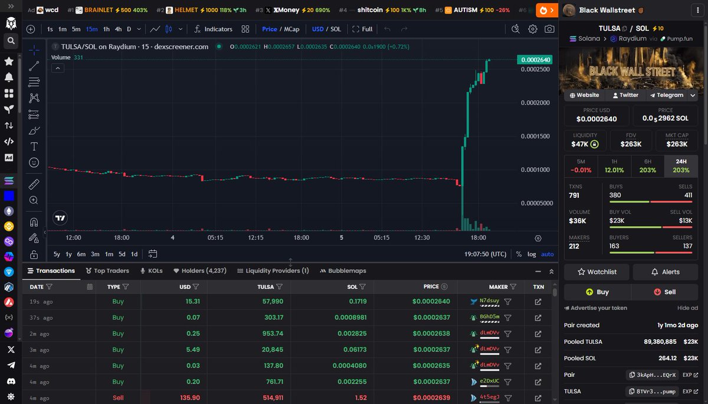Click the red Sell button
Screen dimensions: 708x404
pos(665,292)
